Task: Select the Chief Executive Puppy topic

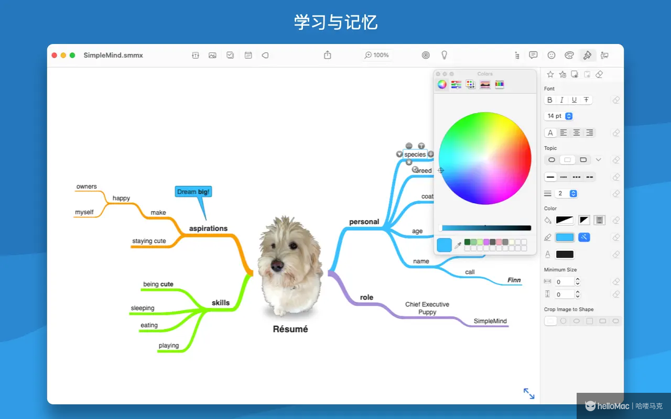Action: 427,308
